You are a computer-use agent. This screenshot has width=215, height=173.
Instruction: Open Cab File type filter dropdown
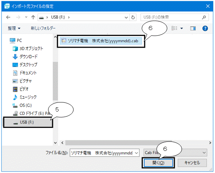(175, 153)
